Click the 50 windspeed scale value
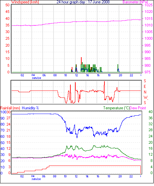 [7, 5]
